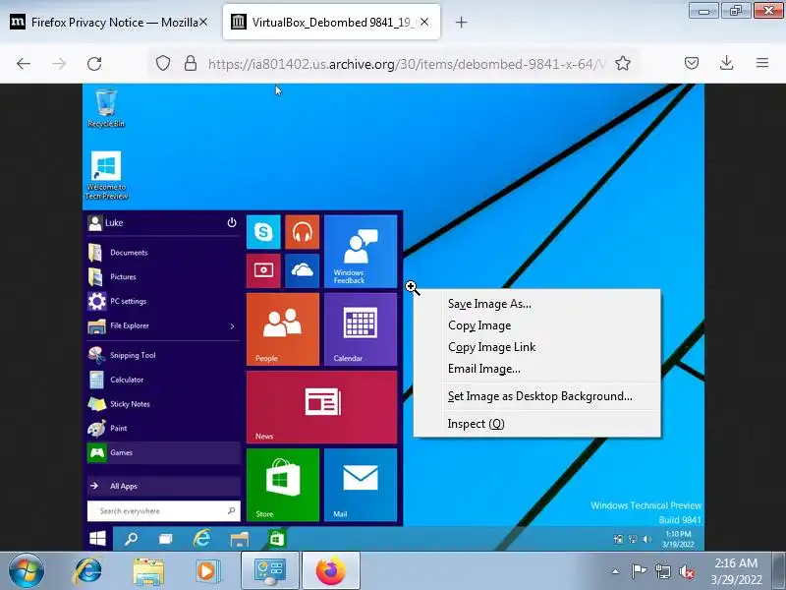Choose Email Image… from context menu

pos(536,368)
